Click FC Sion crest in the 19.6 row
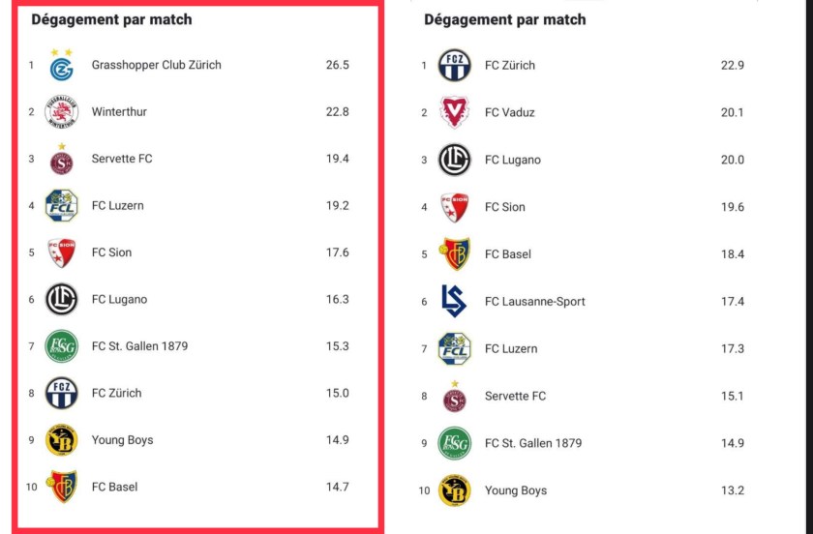This screenshot has height=534, width=813. coord(454,207)
